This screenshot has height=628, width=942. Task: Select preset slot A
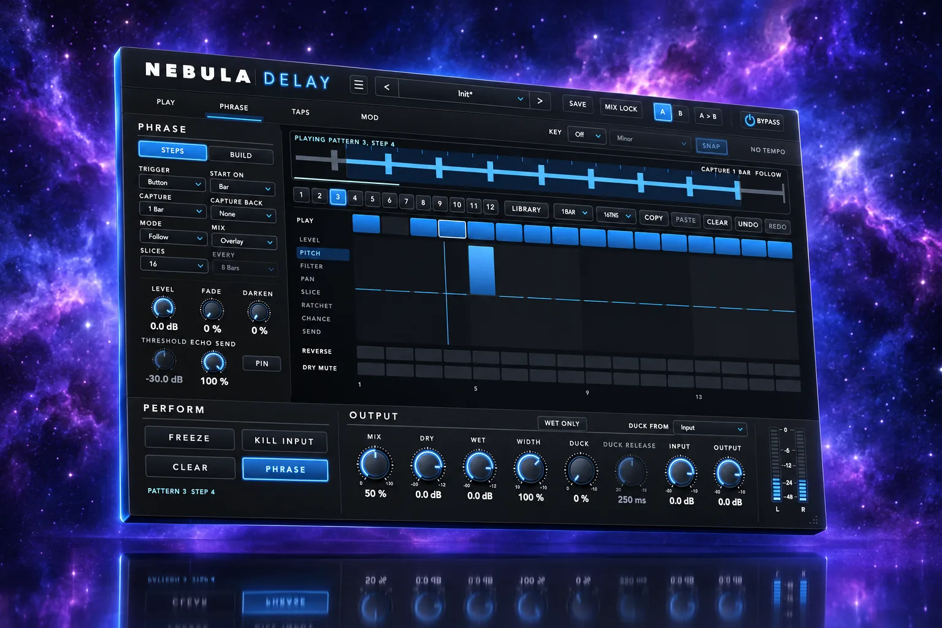[662, 112]
